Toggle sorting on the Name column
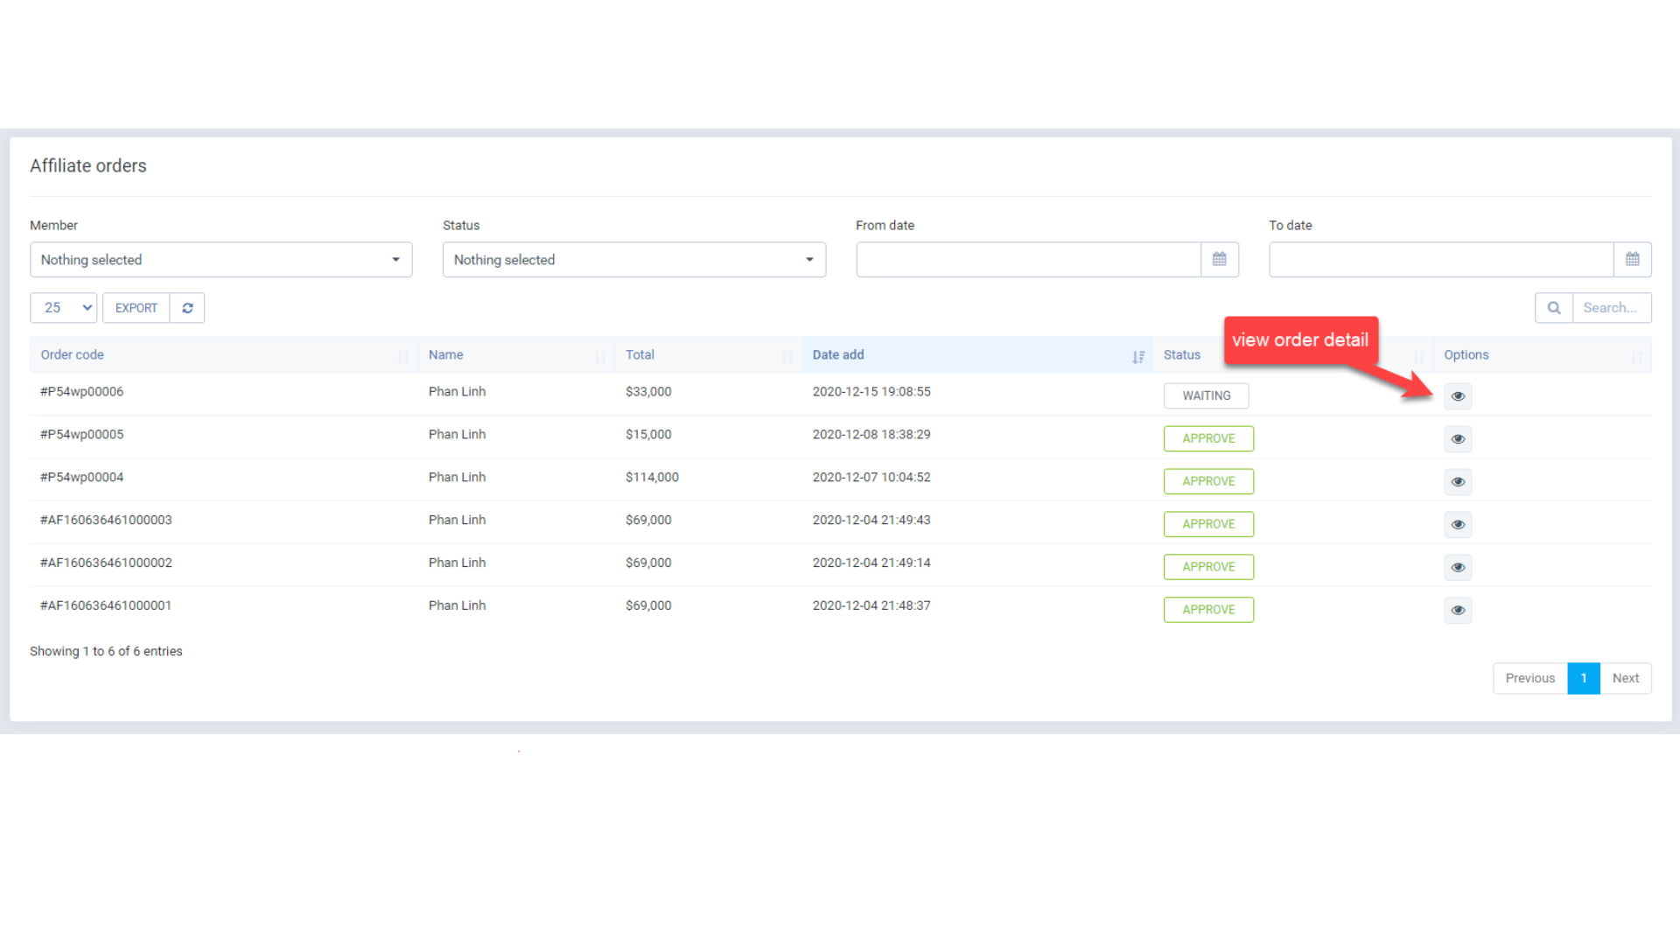This screenshot has width=1680, height=945. coord(600,356)
